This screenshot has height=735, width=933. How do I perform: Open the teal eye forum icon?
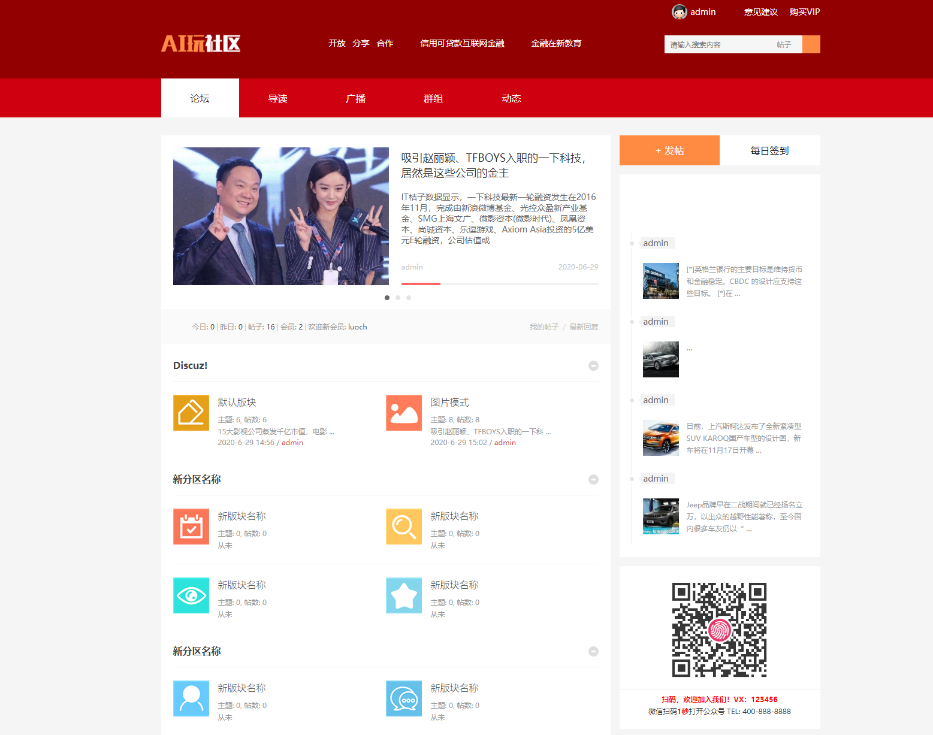point(191,595)
